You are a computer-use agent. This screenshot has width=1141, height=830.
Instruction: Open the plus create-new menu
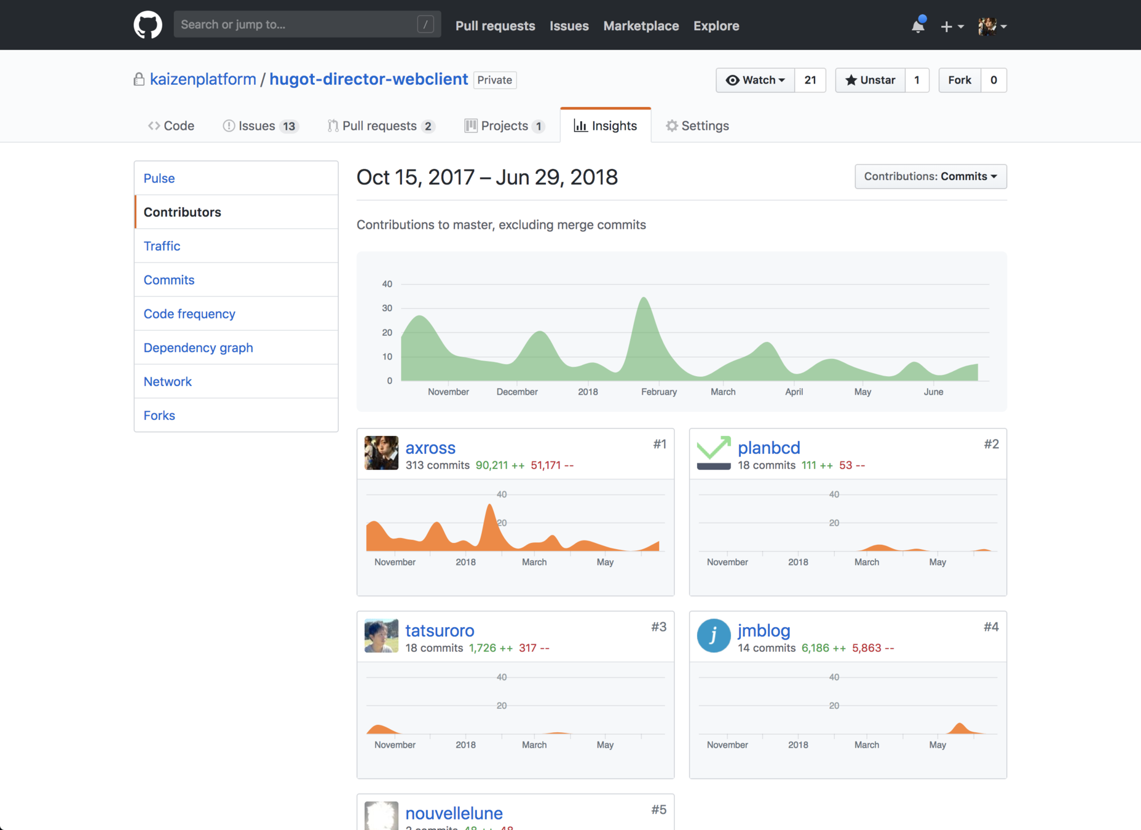952,26
